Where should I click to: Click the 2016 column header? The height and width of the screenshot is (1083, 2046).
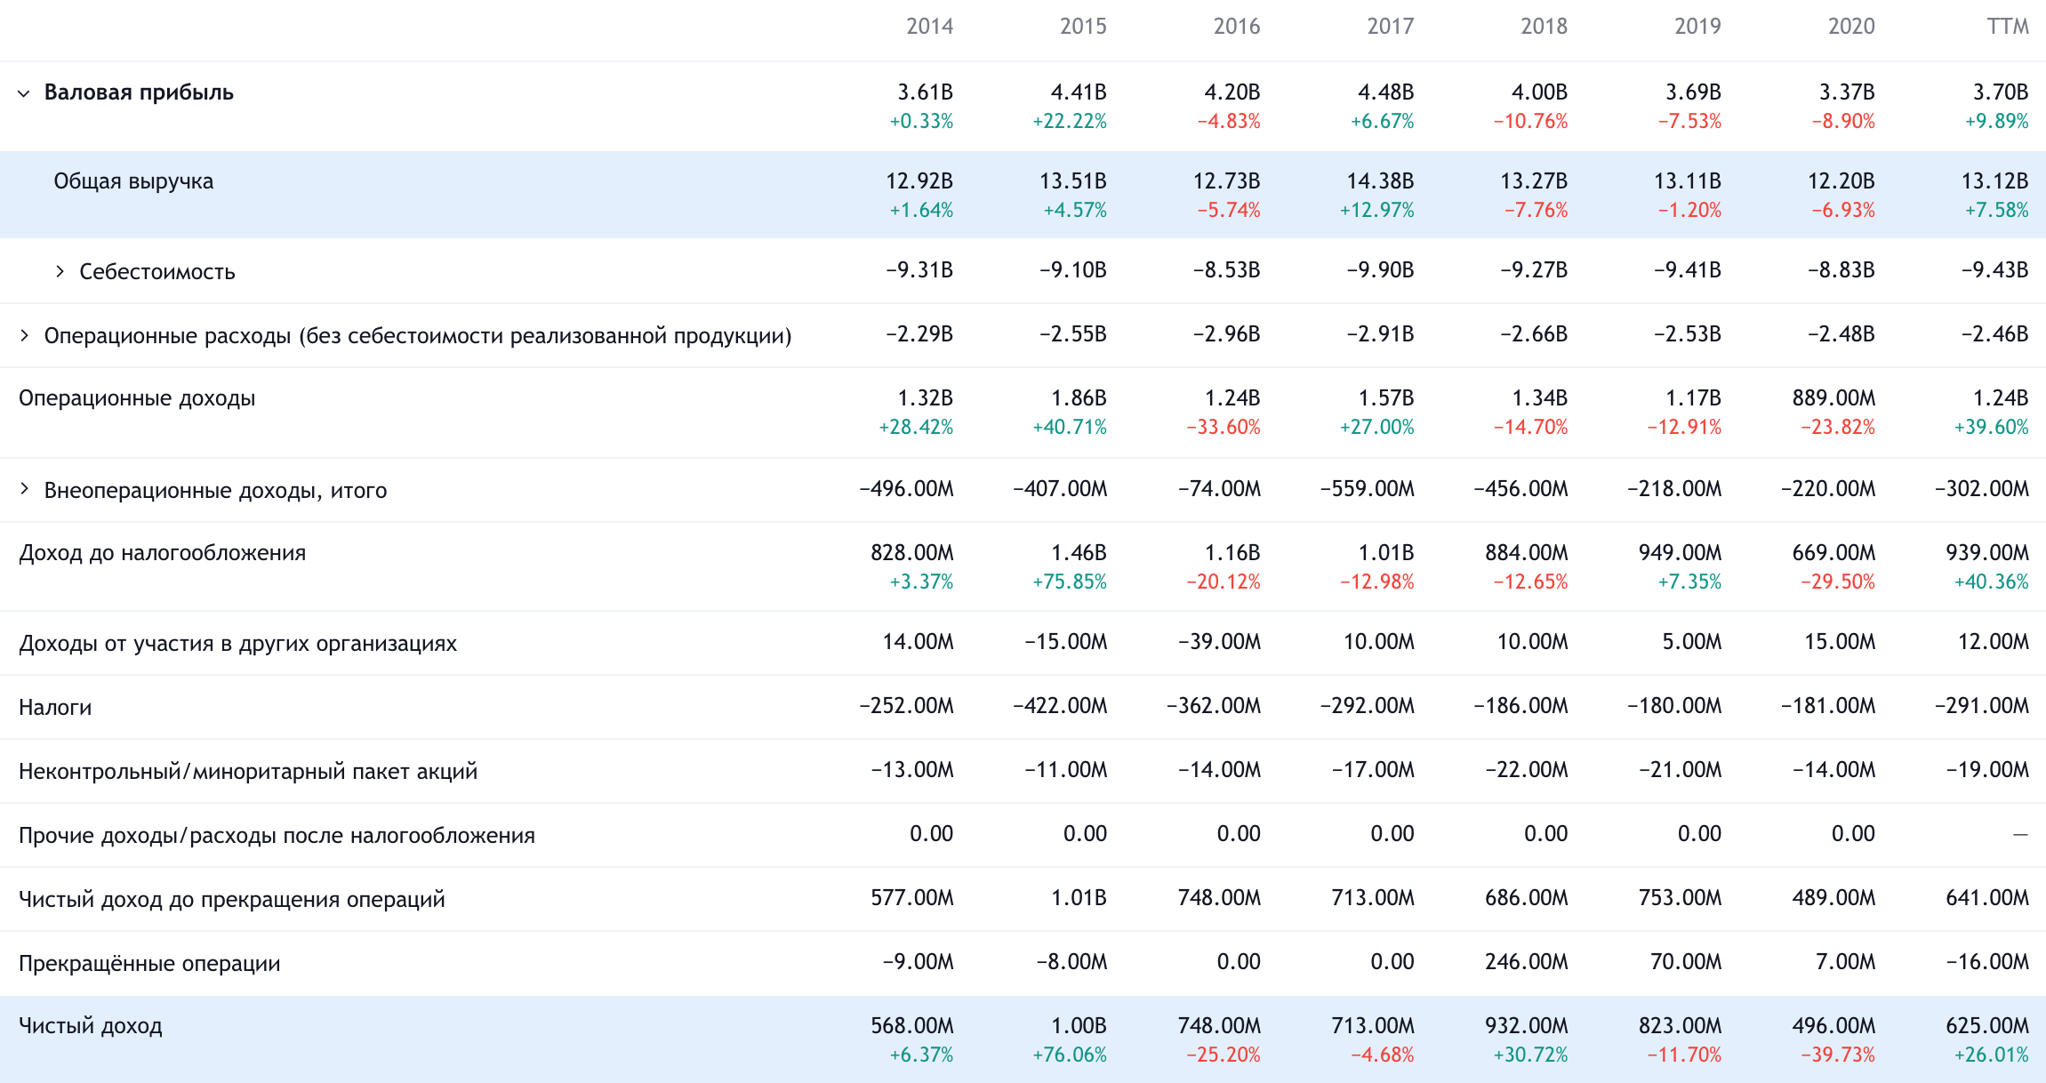click(1237, 27)
